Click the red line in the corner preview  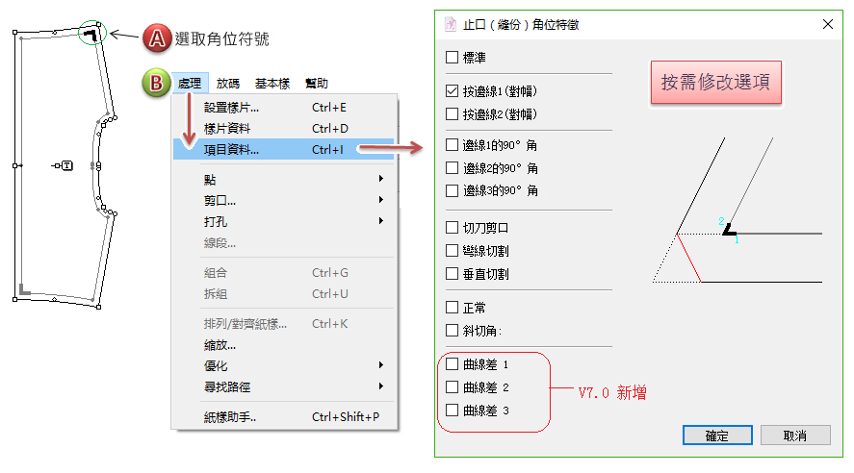click(x=687, y=257)
